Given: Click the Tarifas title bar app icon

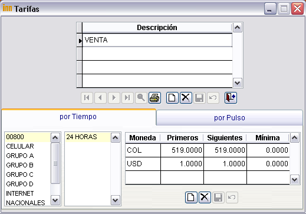Looking at the screenshot, I should [7, 8].
